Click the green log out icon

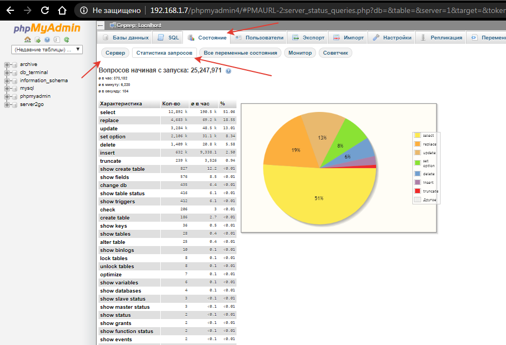(37, 39)
